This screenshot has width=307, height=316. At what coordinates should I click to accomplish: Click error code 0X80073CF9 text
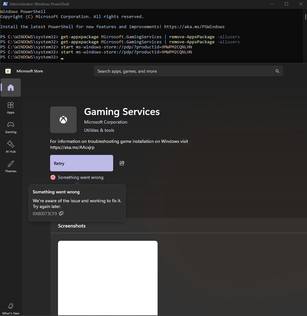pyautogui.click(x=45, y=214)
